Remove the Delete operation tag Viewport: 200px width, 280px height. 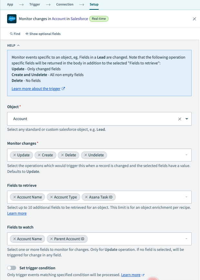click(x=62, y=155)
